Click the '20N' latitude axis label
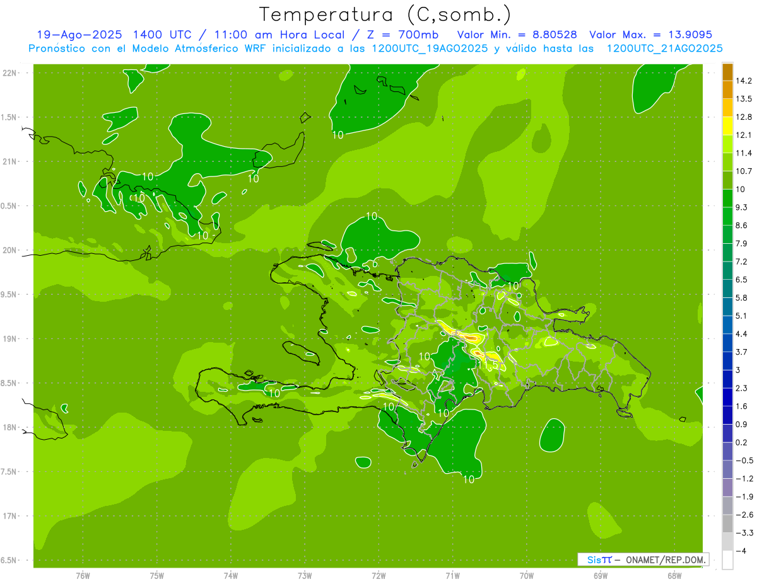Image resolution: width=757 pixels, height=584 pixels. tap(9, 250)
